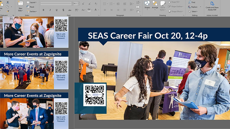The height and width of the screenshot is (129, 230).
Task: Click the Find button
Action: 191,2
